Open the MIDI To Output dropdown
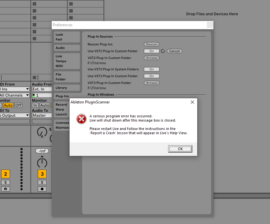This screenshot has width=270, height=224. click(15, 115)
